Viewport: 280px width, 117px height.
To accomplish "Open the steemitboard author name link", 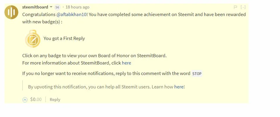I will (35, 7).
